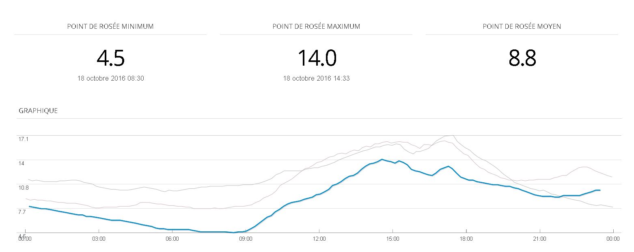
Task: Click the 12:00 time axis label
Action: [319, 239]
